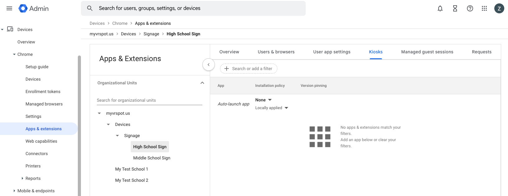Open the hourglass tasks icon

[455, 8]
